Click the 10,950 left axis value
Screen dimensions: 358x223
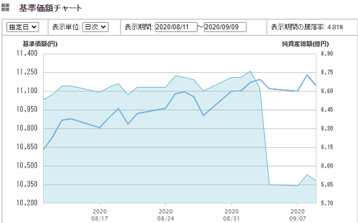[x=27, y=109]
